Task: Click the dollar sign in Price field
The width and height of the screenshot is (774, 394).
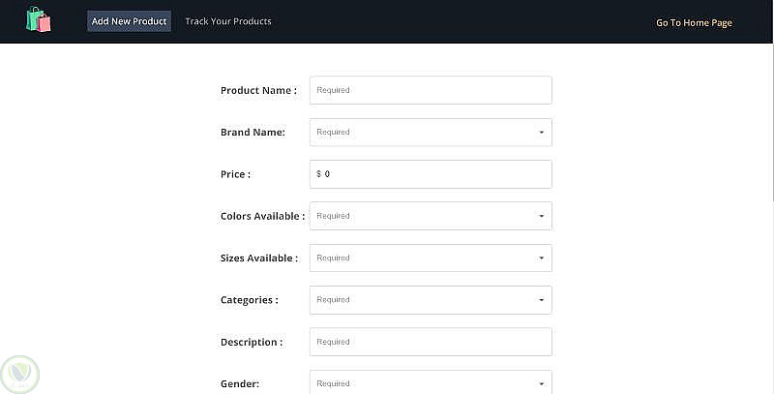Action: (x=318, y=174)
